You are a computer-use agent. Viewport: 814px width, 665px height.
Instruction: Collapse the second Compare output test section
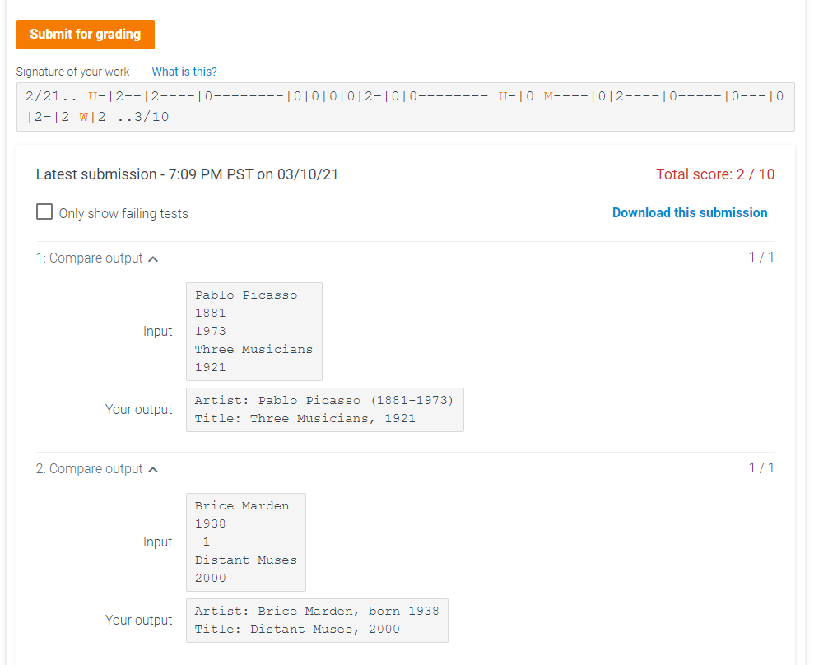153,468
